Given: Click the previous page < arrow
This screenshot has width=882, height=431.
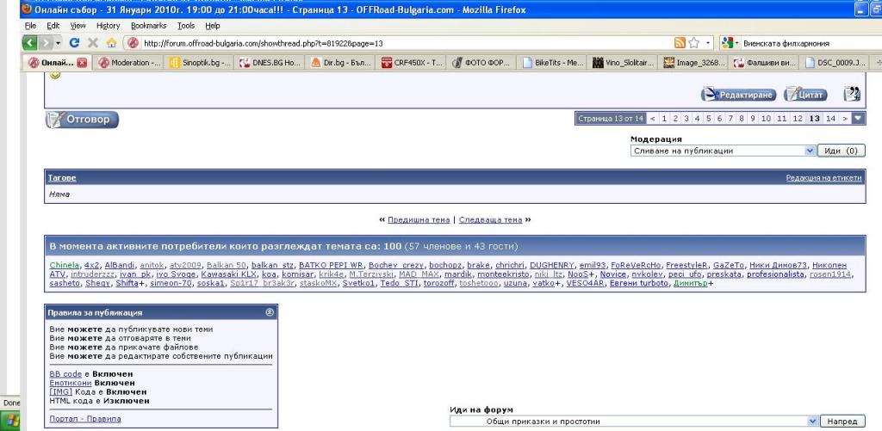Looking at the screenshot, I should click(652, 119).
